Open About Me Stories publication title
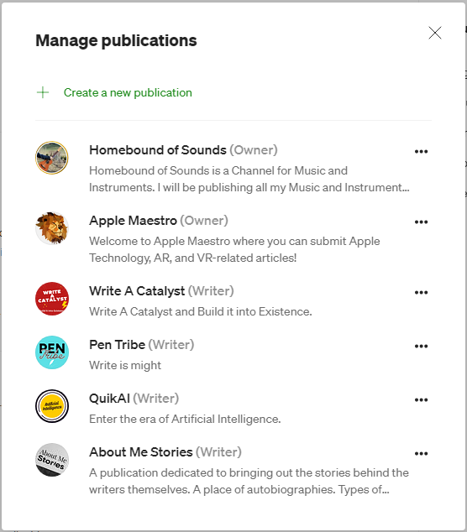This screenshot has height=532, width=467. click(x=141, y=452)
